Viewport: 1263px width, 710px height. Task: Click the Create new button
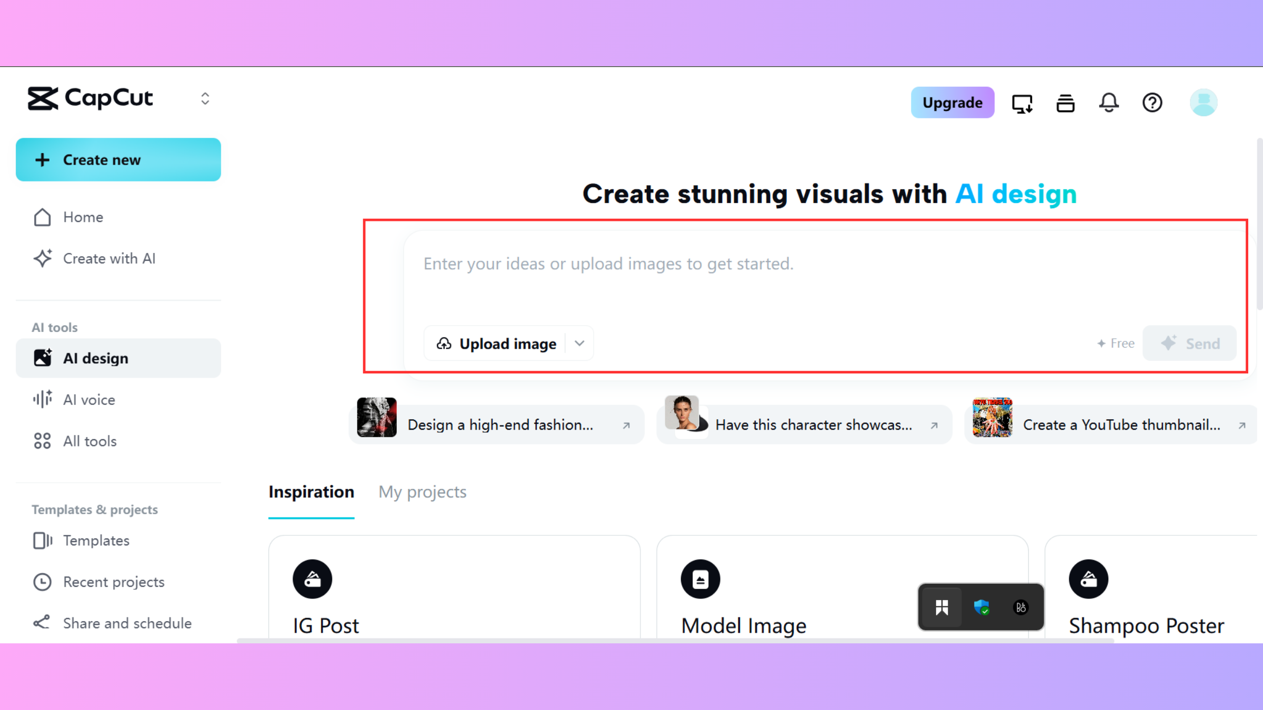[118, 160]
